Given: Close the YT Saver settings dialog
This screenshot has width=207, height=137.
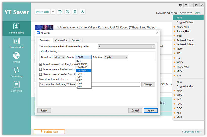Looking at the screenshot, I should 157,33.
